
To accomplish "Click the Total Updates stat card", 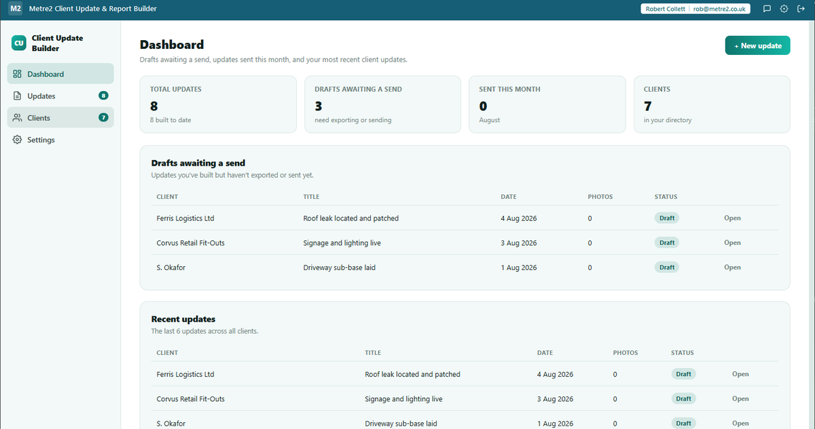I will [218, 105].
